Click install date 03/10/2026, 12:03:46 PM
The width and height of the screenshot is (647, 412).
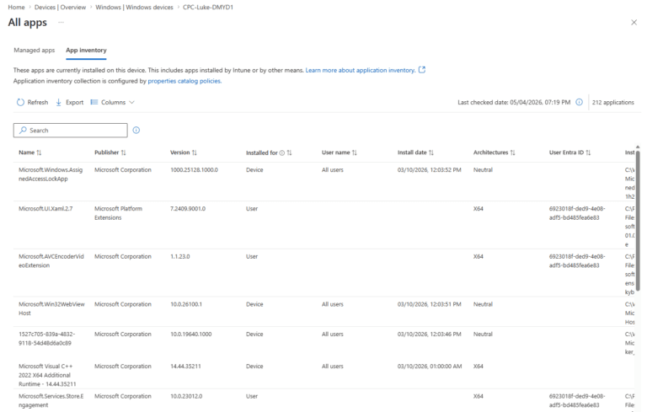429,334
